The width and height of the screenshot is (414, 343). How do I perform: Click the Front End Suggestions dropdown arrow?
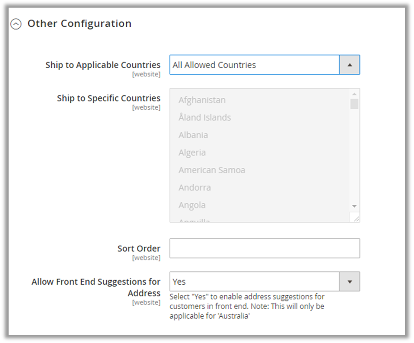(349, 281)
